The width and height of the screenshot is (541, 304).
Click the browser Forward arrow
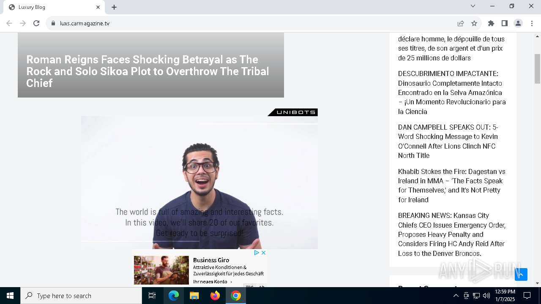[x=23, y=23]
